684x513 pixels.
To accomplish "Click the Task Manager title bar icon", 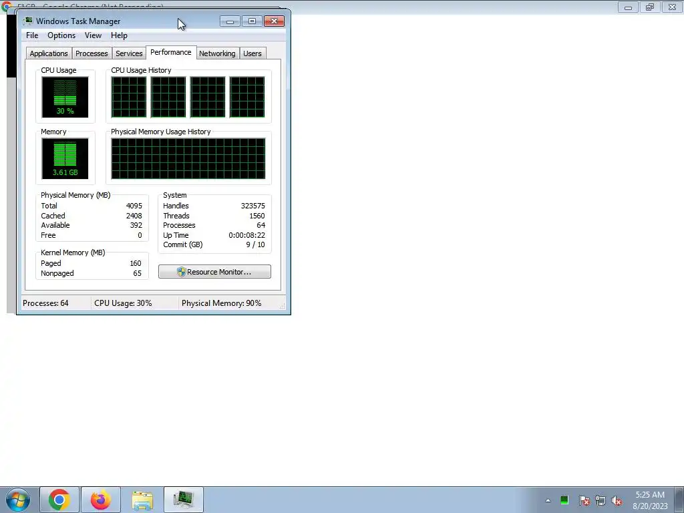I will 28,21.
